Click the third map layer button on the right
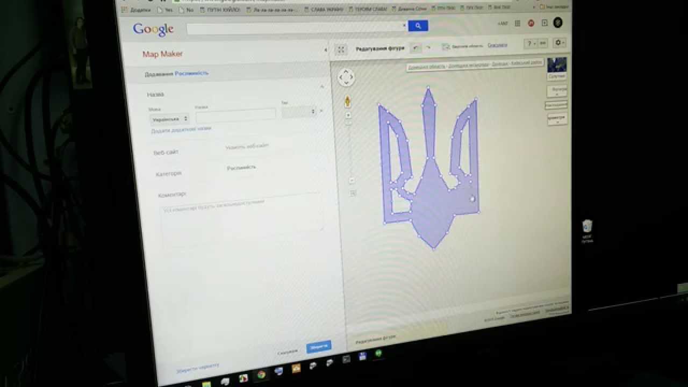The height and width of the screenshot is (387, 688). pos(556,105)
